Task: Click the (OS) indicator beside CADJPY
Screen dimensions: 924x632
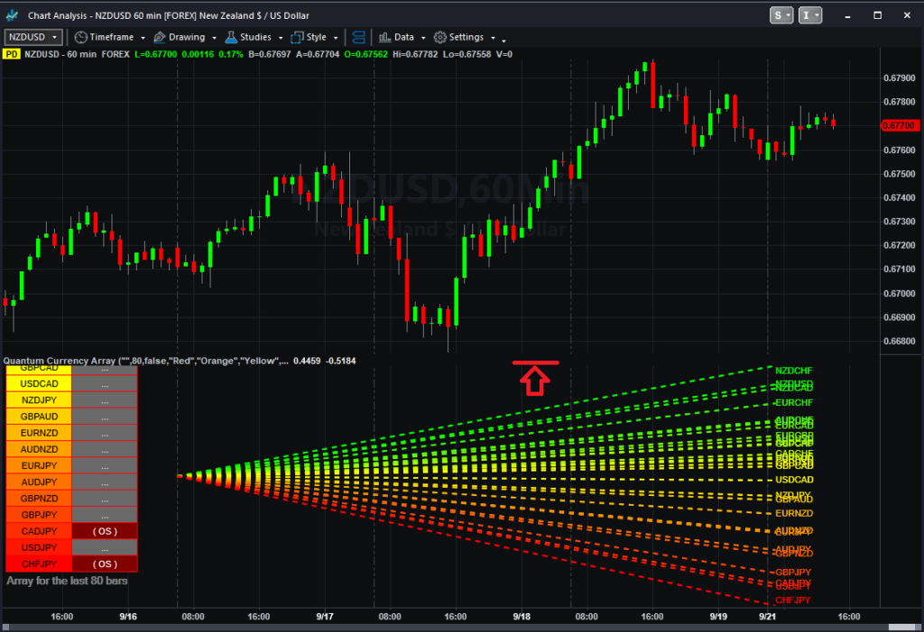Action: pos(103,531)
